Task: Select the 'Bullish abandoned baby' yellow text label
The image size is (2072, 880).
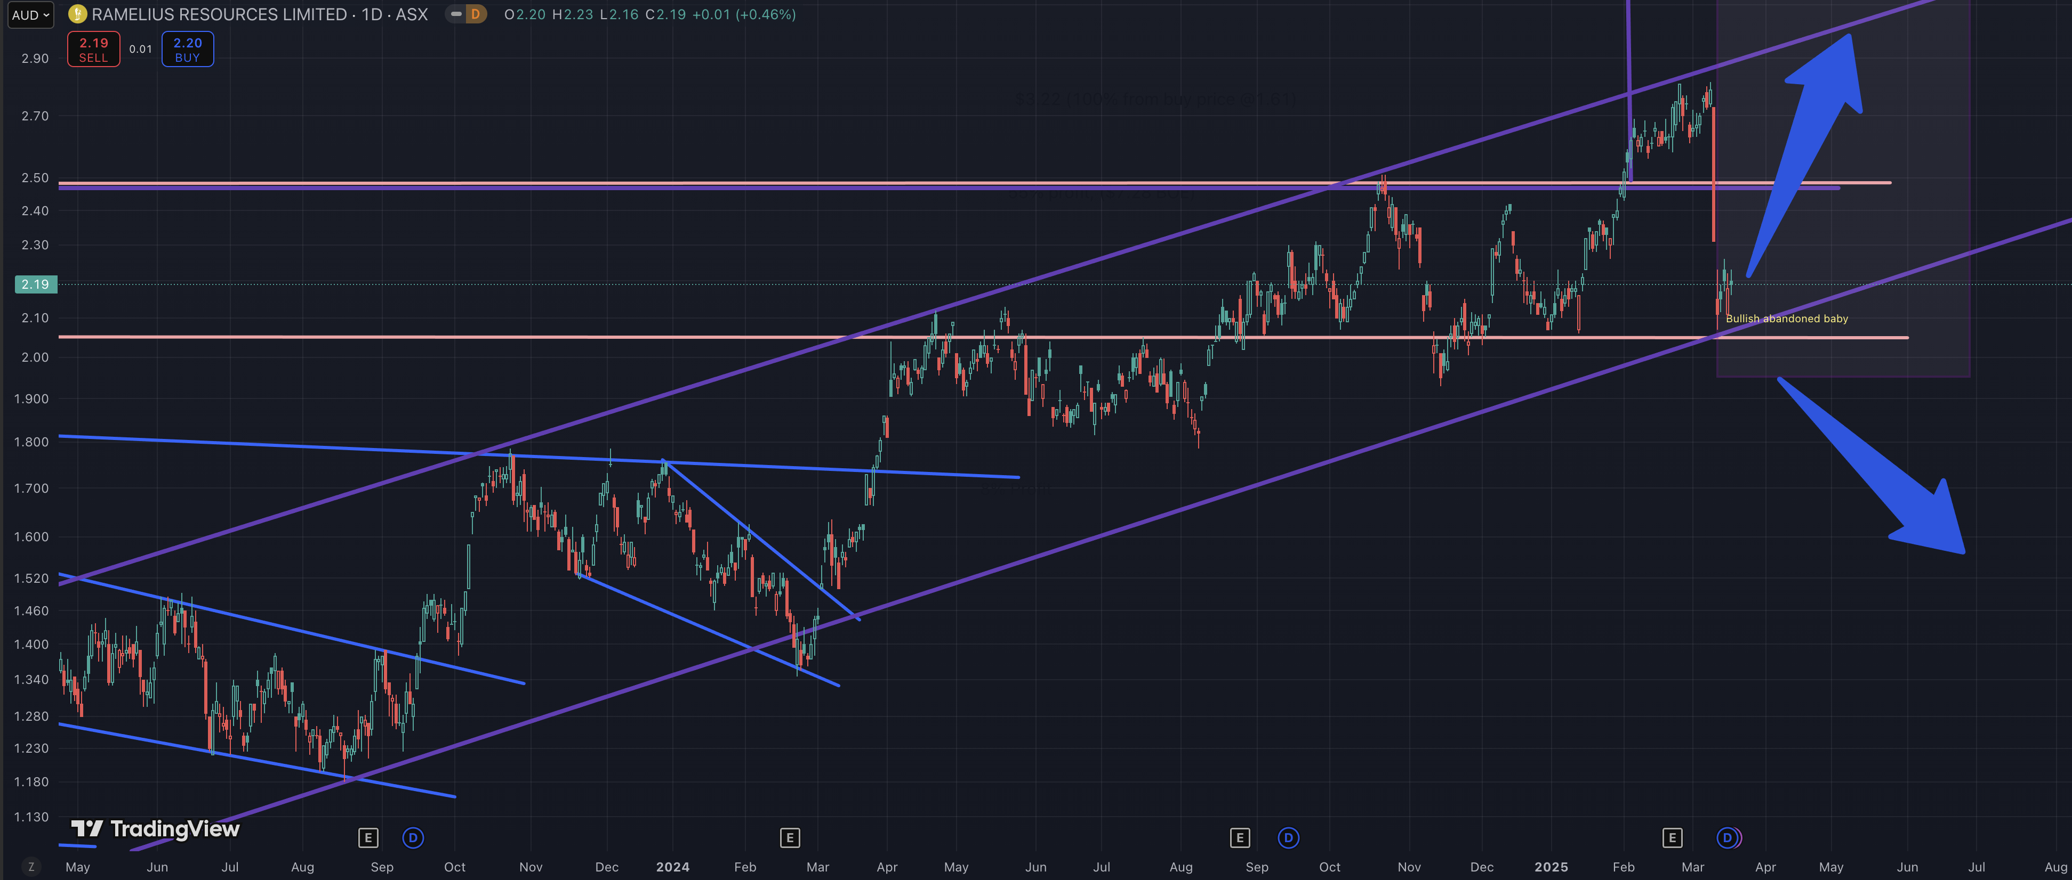Action: click(1786, 319)
